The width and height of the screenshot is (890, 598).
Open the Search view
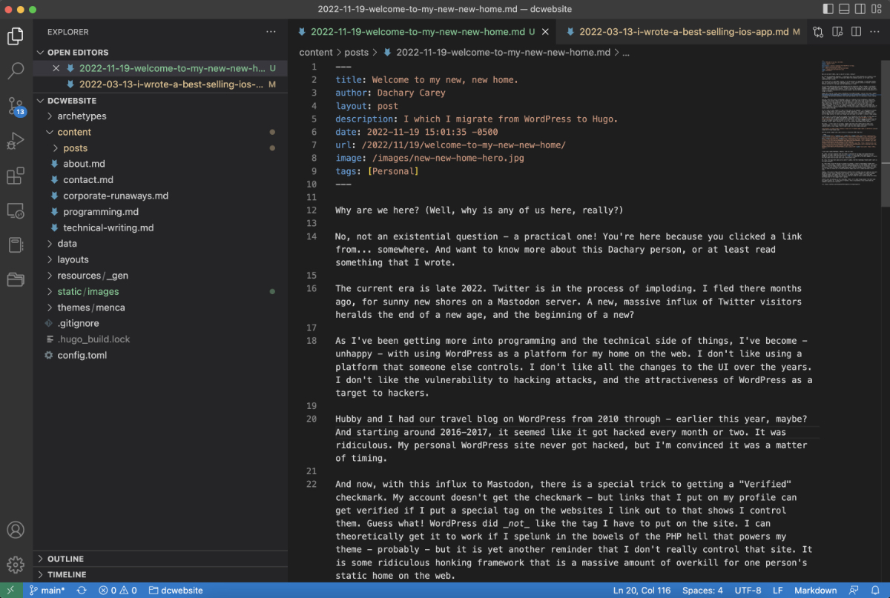16,71
